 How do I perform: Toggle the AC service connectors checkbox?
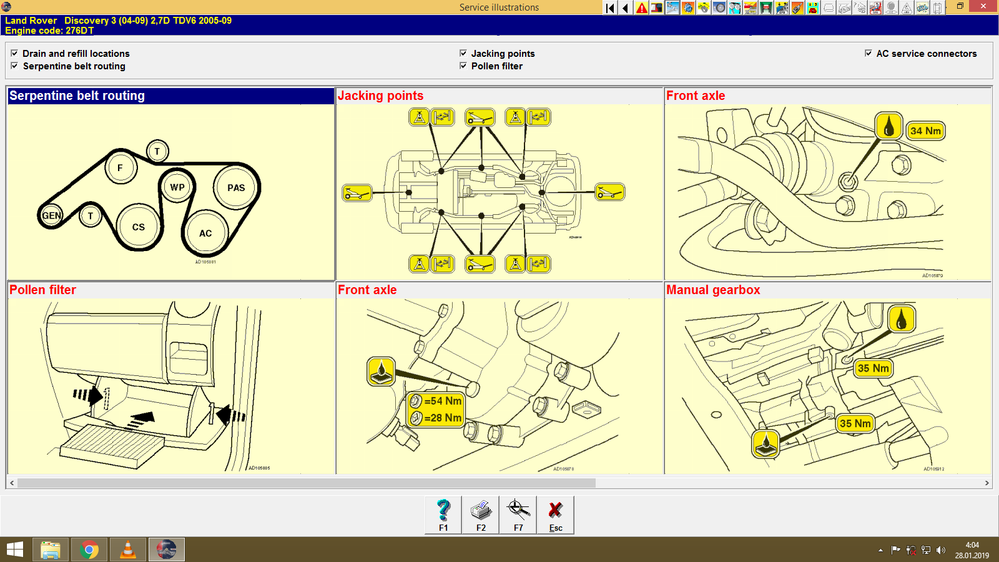point(868,53)
